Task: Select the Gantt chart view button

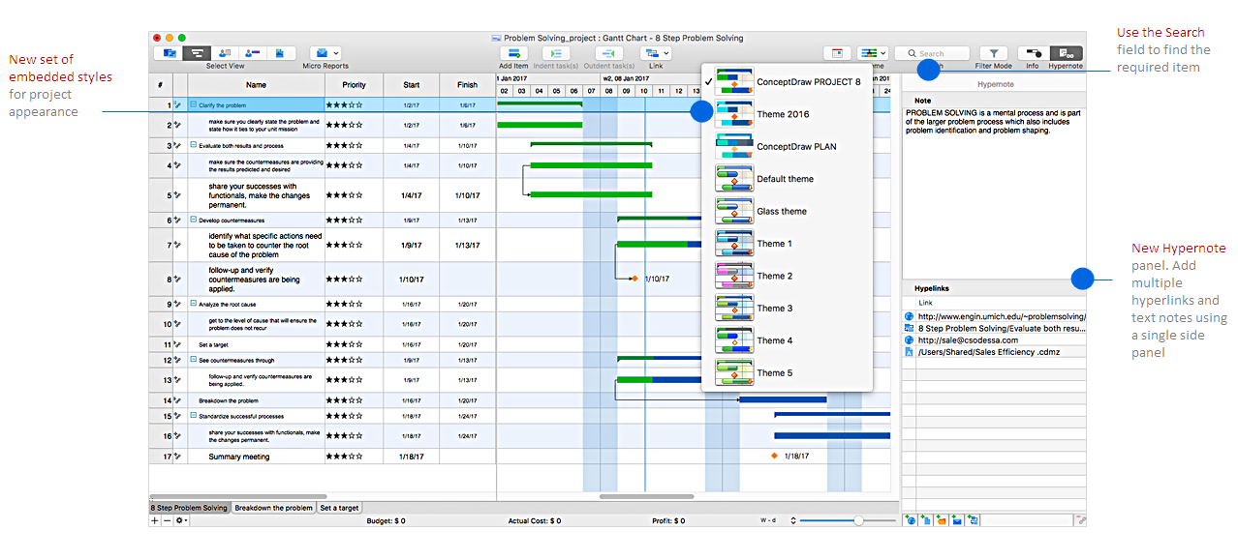Action: [198, 52]
